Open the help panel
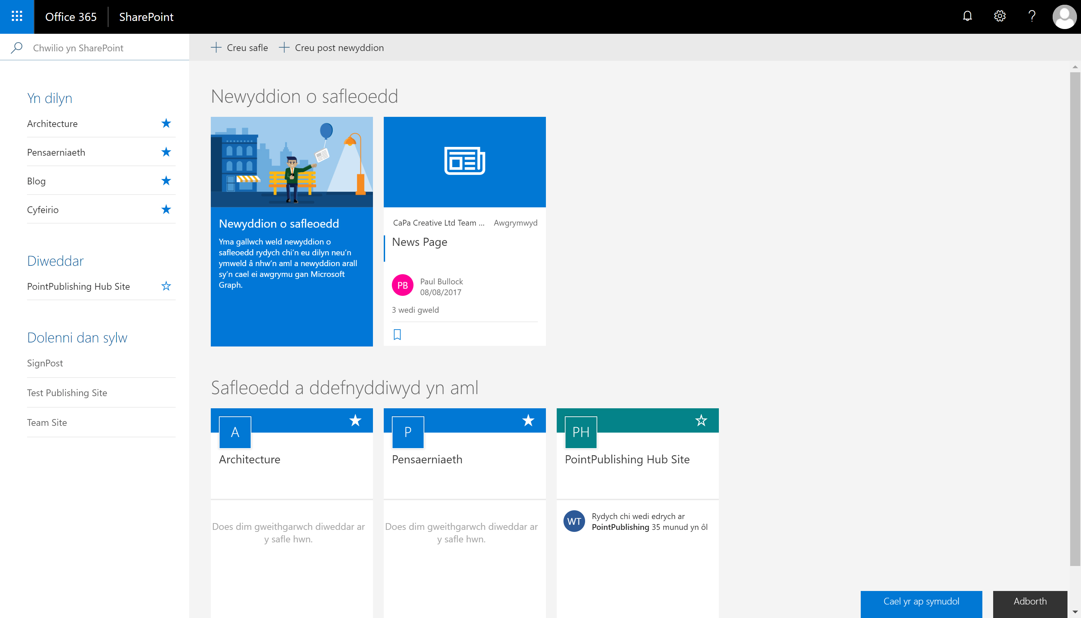1081x618 pixels. coord(1032,16)
